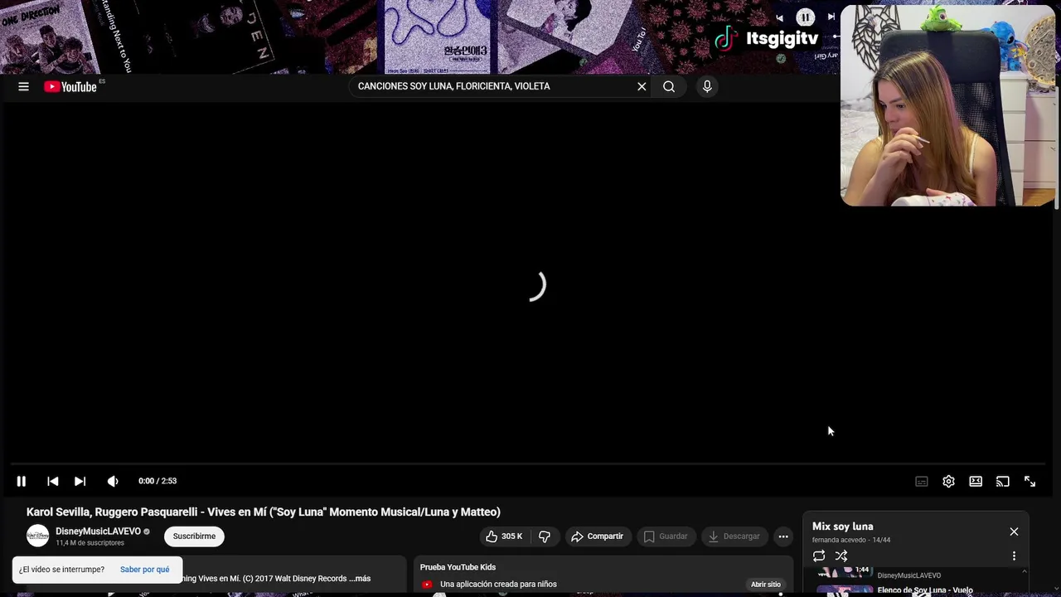
Task: Start voice search with microphone
Action: pyautogui.click(x=707, y=86)
